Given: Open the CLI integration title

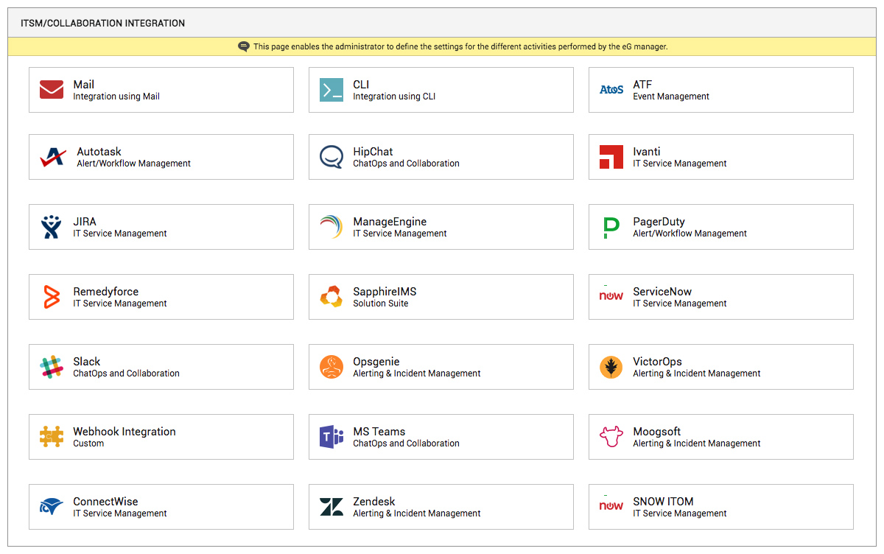Looking at the screenshot, I should (361, 85).
